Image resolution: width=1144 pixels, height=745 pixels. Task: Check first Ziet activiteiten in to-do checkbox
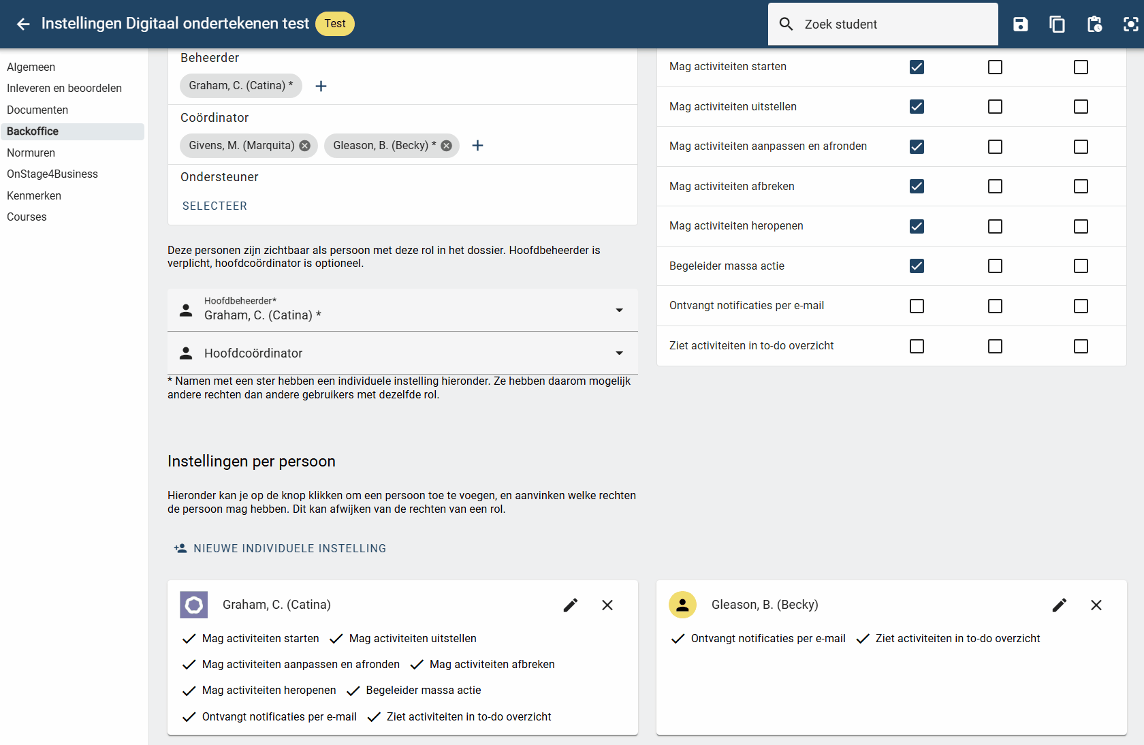tap(917, 346)
